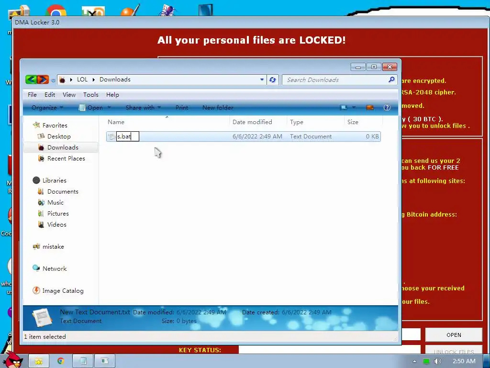Open the Help menu

pos(112,95)
